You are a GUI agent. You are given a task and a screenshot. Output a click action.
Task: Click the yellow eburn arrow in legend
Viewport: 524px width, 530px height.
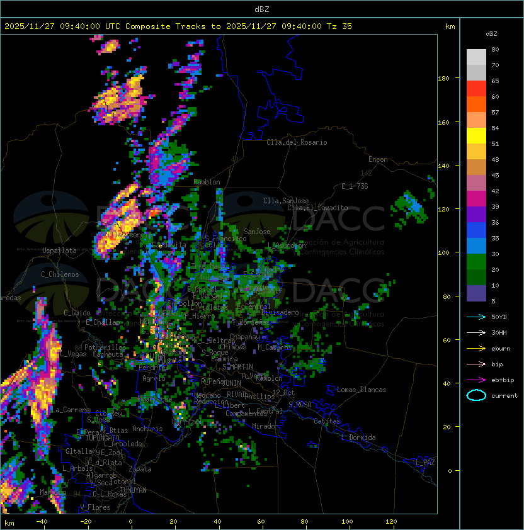(x=476, y=348)
